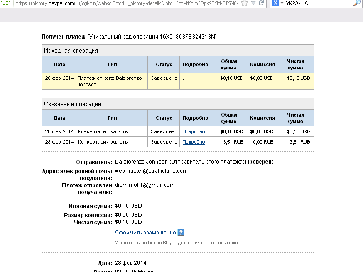
Task: Click 'Комиссия' header in original operation table
Action: 262,64
